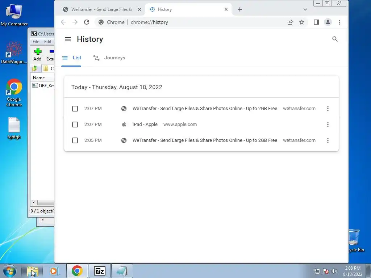Go forward using the browser forward arrow

(x=75, y=22)
